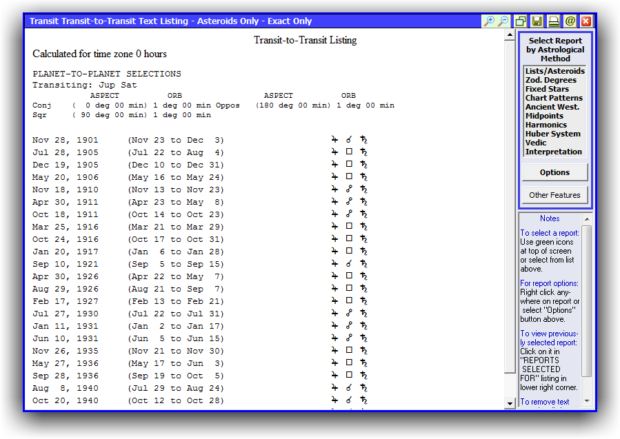Select Vedic report method
This screenshot has height=439, width=620.
pyautogui.click(x=536, y=143)
